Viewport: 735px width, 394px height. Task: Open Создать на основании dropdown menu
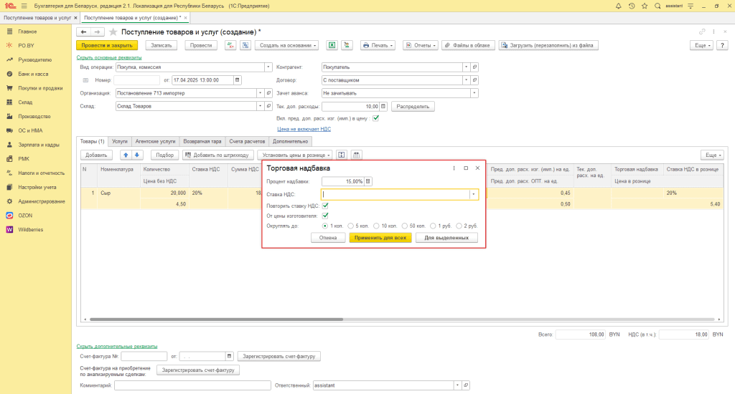287,45
